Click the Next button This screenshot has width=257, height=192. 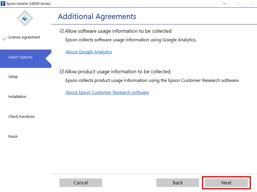click(226, 183)
